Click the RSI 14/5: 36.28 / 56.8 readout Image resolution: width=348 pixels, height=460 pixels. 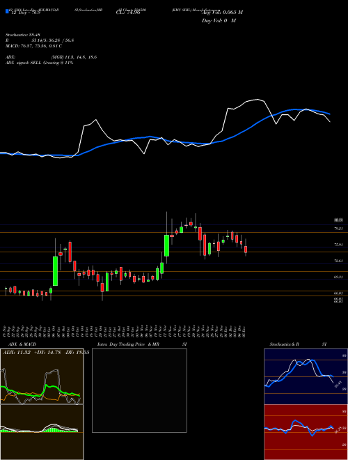coord(41,40)
